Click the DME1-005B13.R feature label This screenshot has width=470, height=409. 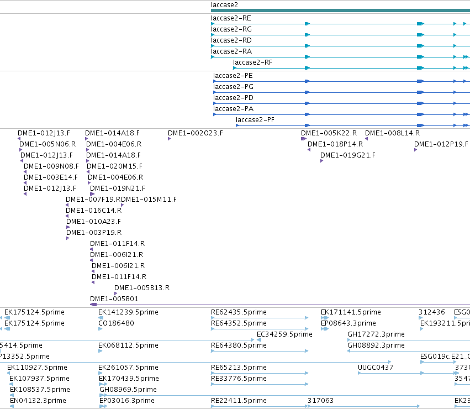[x=142, y=289]
